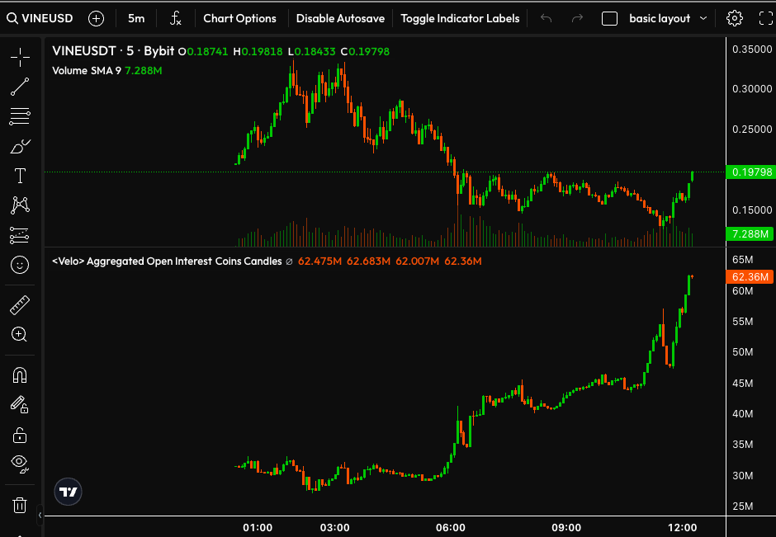This screenshot has height=537, width=776.
Task: Click the trash remove objects icon
Action: (20, 506)
